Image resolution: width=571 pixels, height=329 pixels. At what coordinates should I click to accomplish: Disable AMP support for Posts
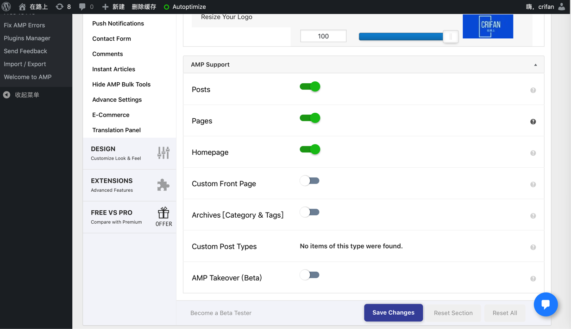point(310,86)
